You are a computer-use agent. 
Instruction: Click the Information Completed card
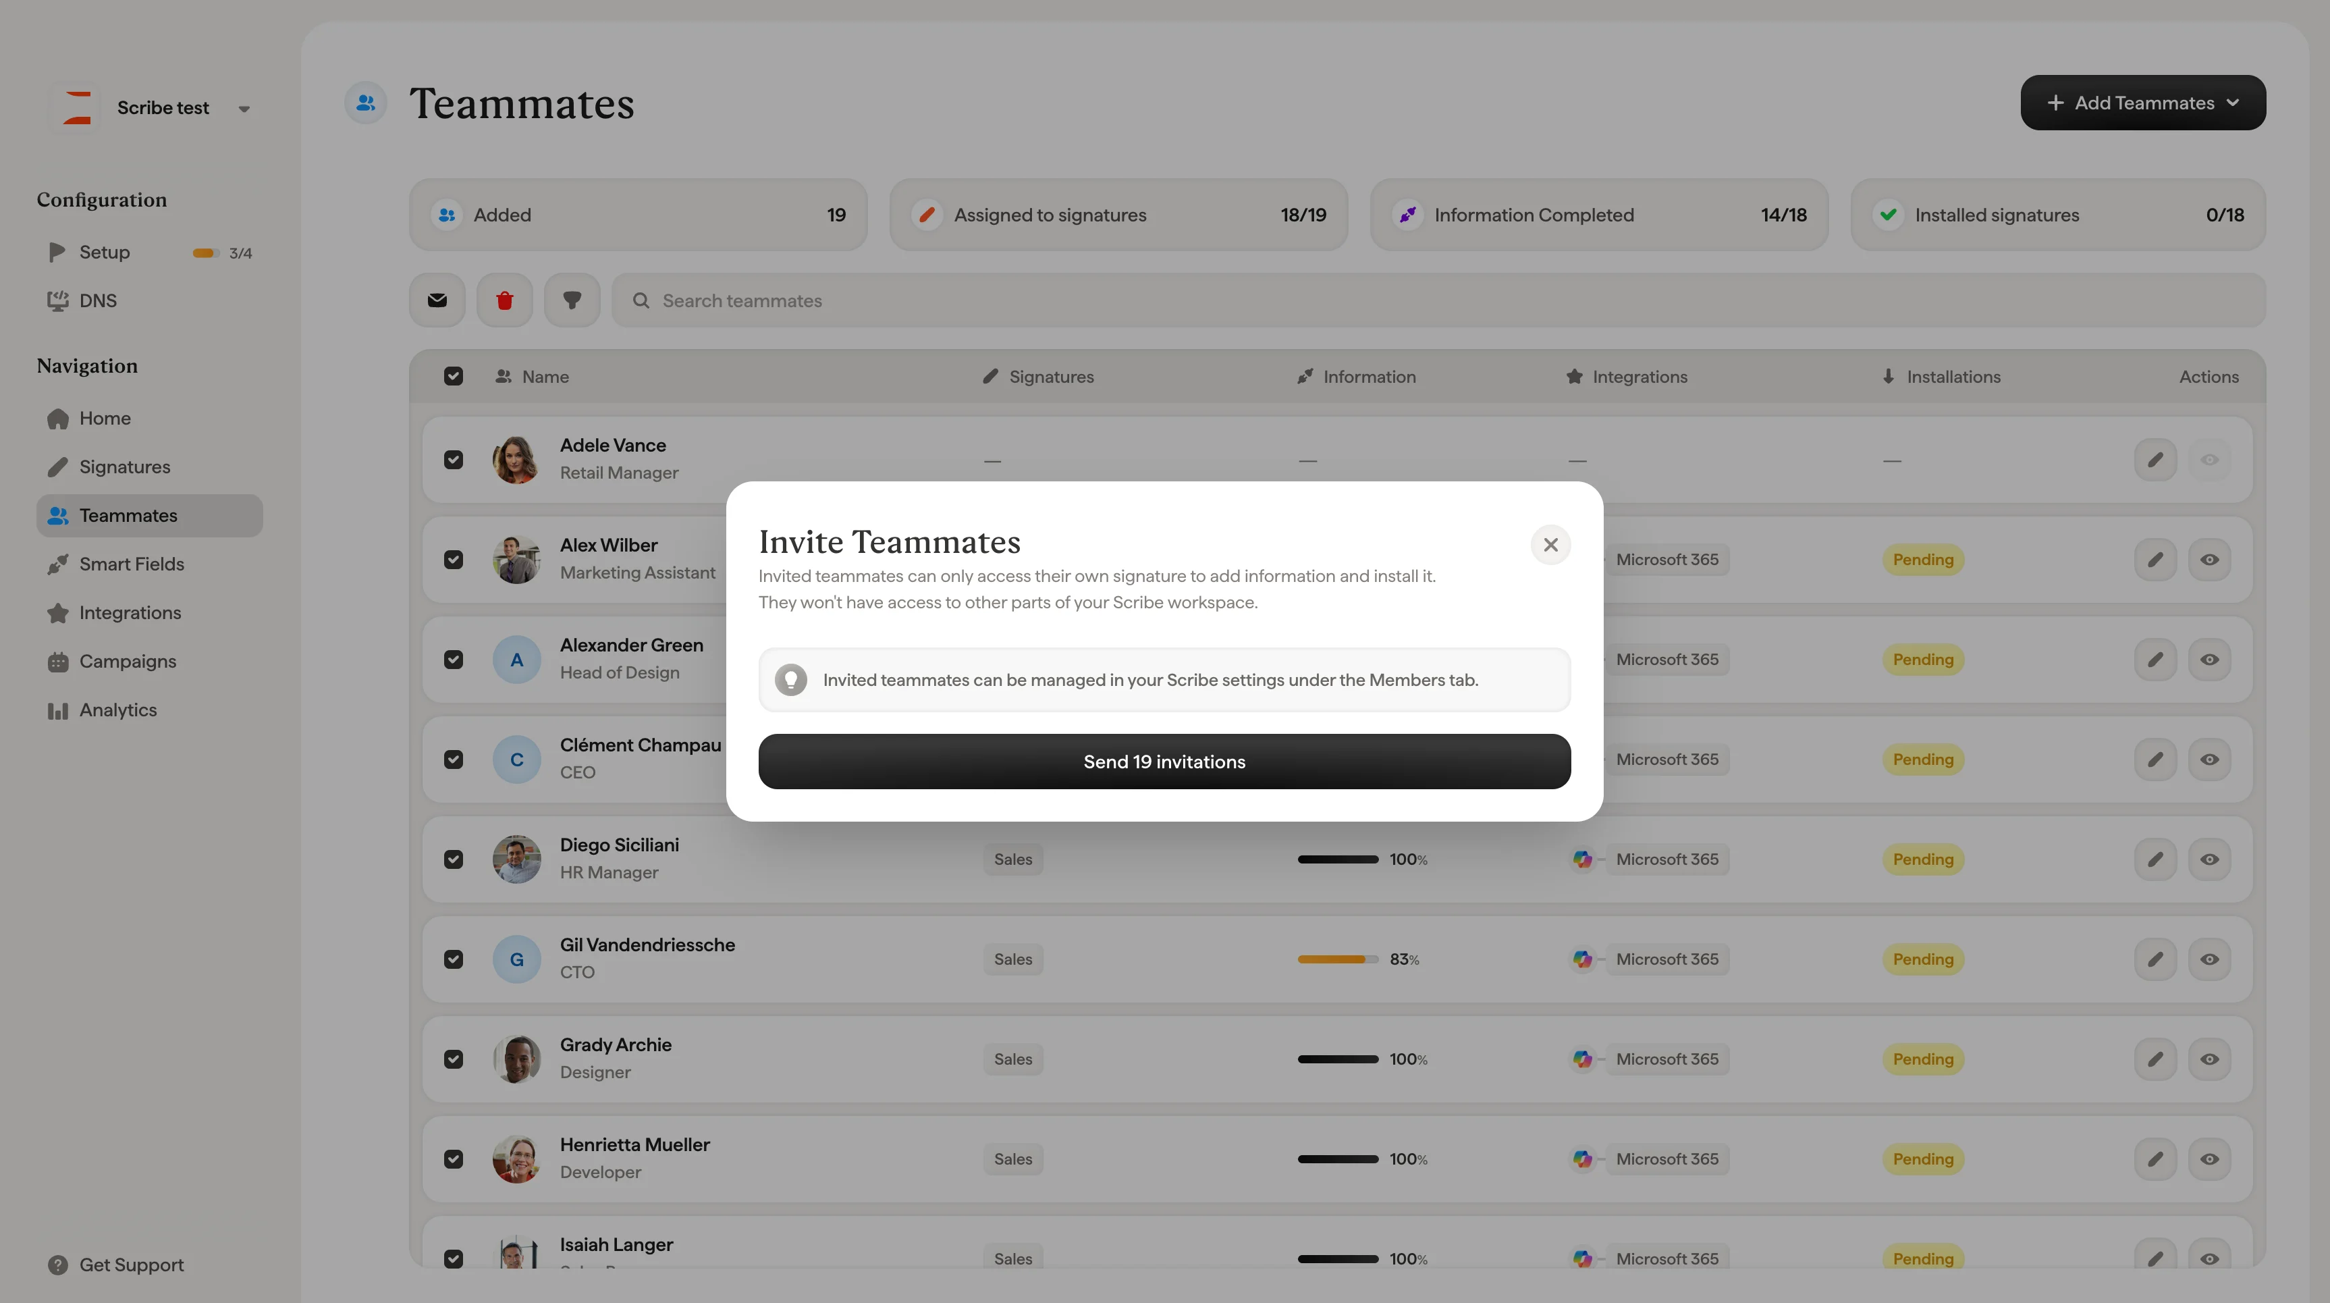(x=1598, y=215)
